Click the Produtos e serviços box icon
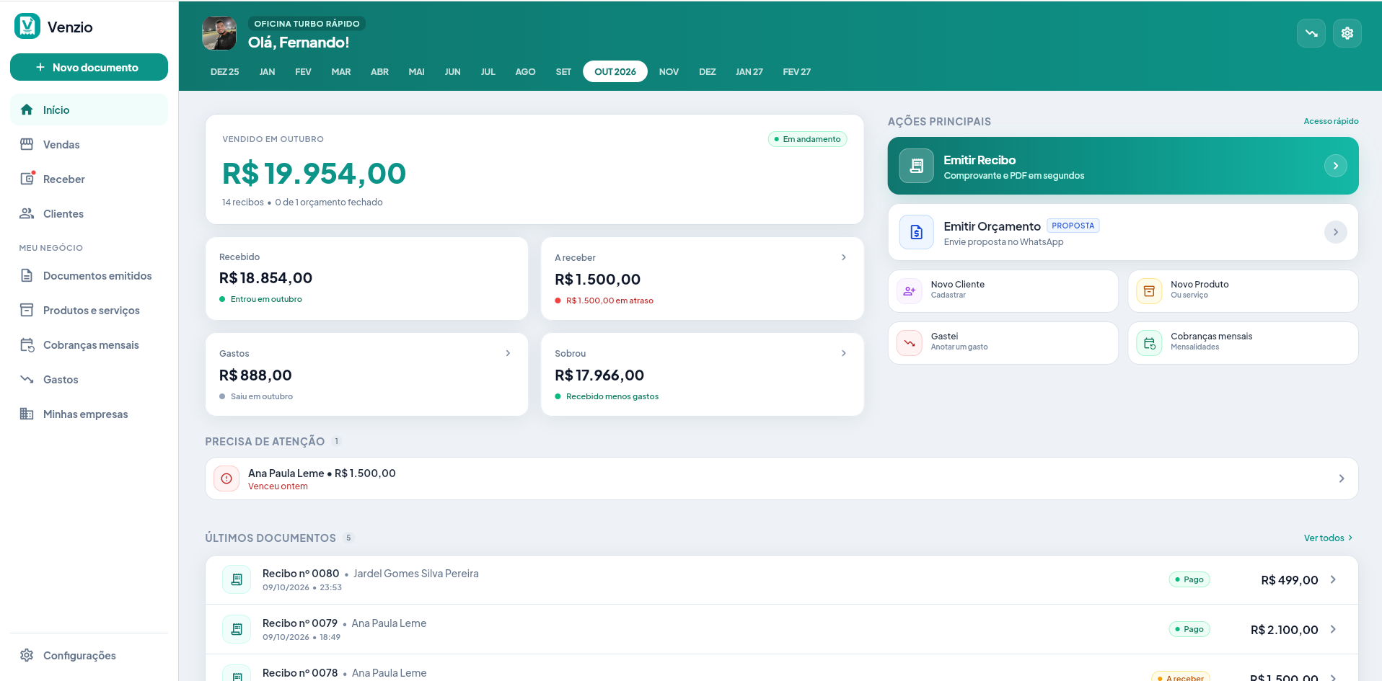Image resolution: width=1382 pixels, height=681 pixels. coord(27,310)
